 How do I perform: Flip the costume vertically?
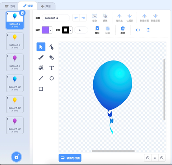148,30
